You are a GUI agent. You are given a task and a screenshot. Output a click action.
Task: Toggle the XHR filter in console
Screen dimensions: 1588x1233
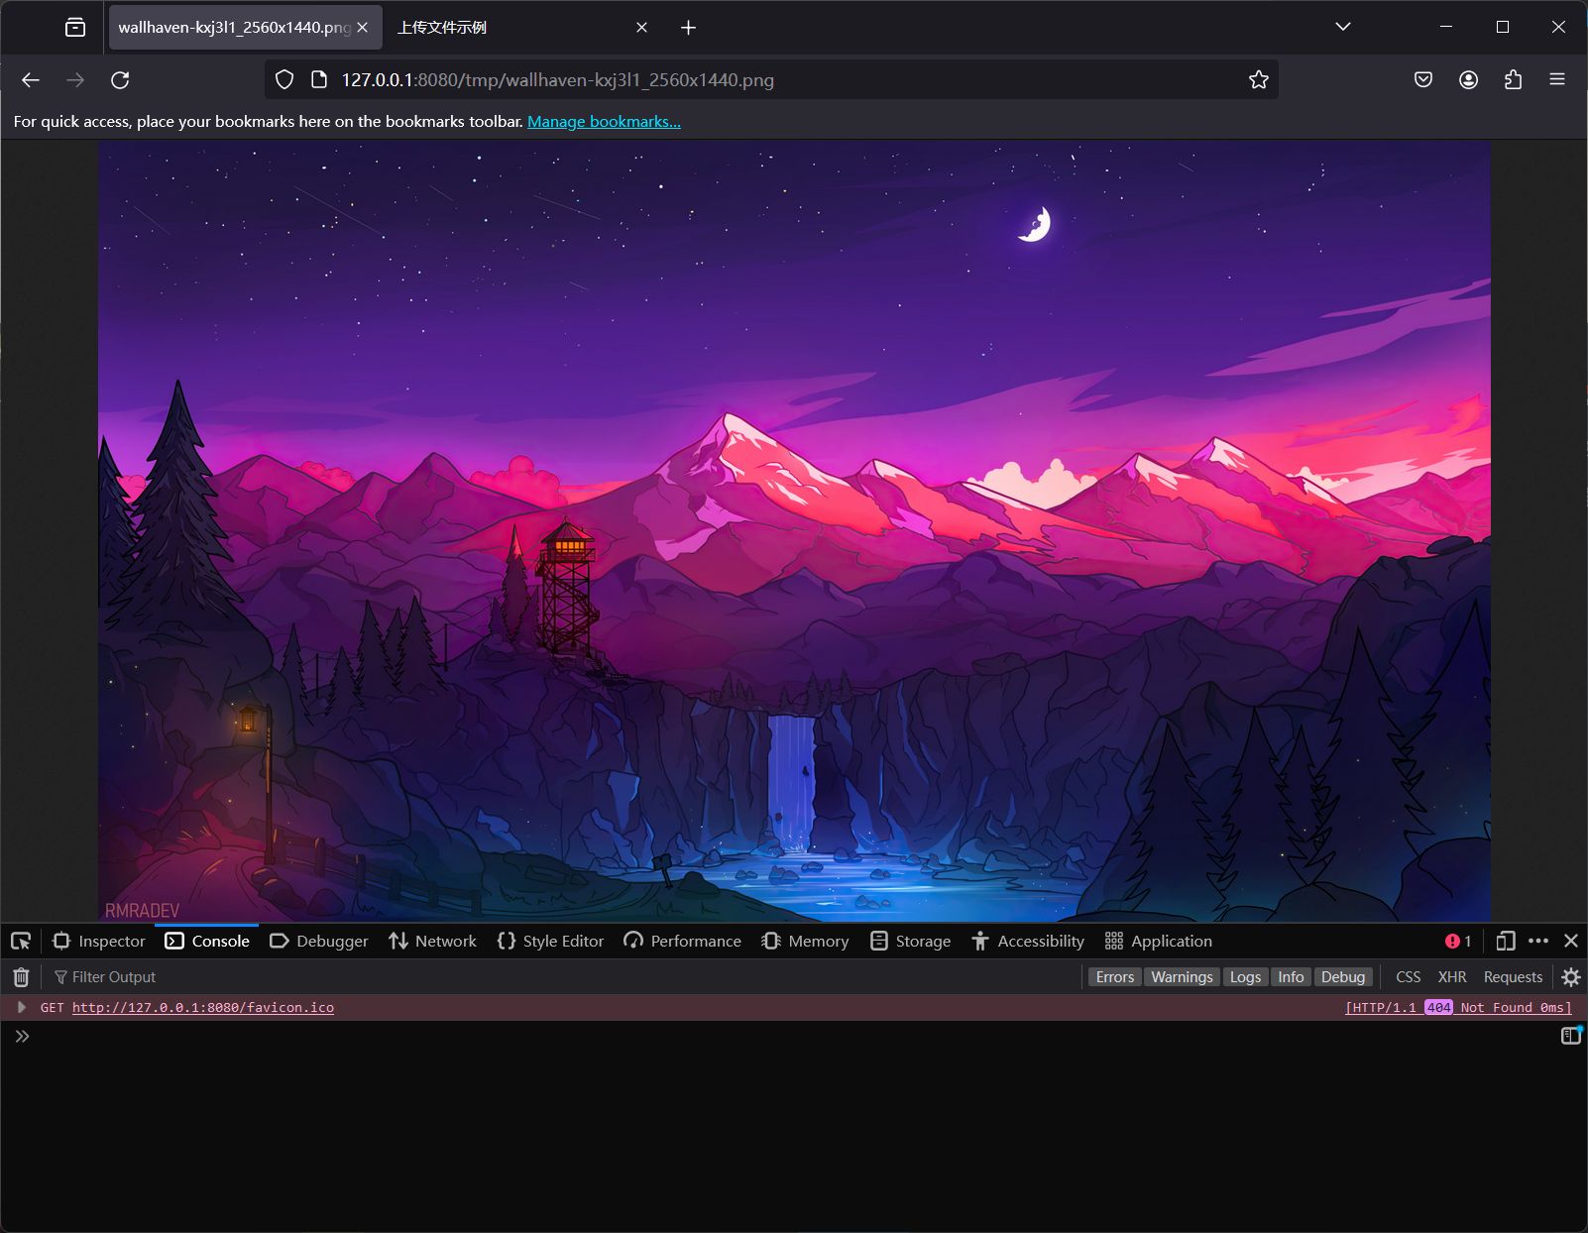pos(1451,977)
